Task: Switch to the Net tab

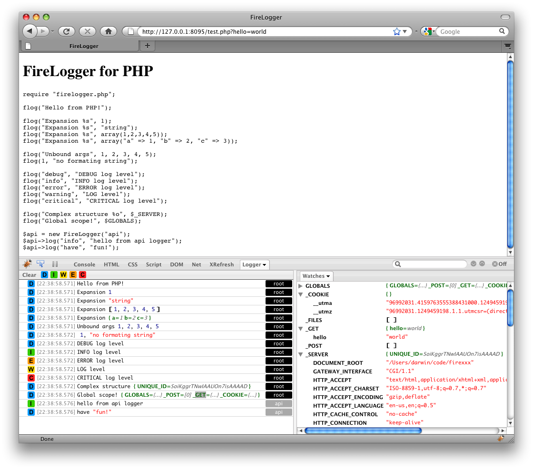Action: point(197,264)
